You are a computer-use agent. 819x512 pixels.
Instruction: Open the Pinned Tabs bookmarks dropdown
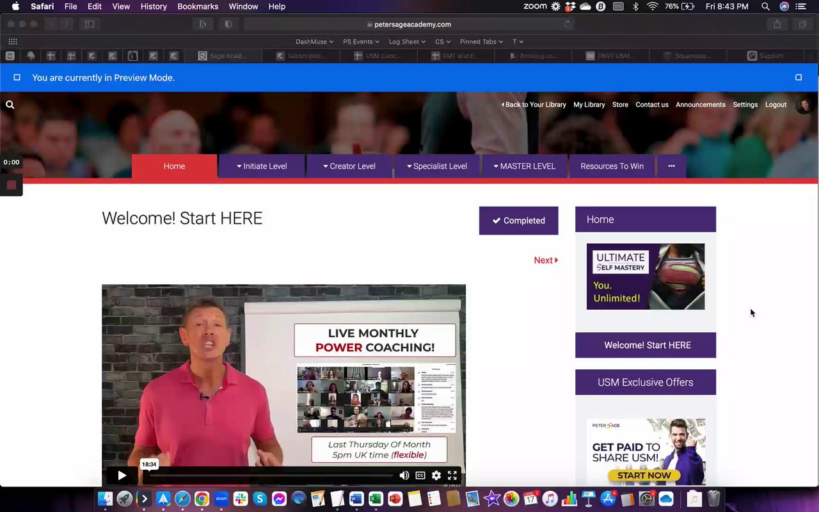(481, 42)
